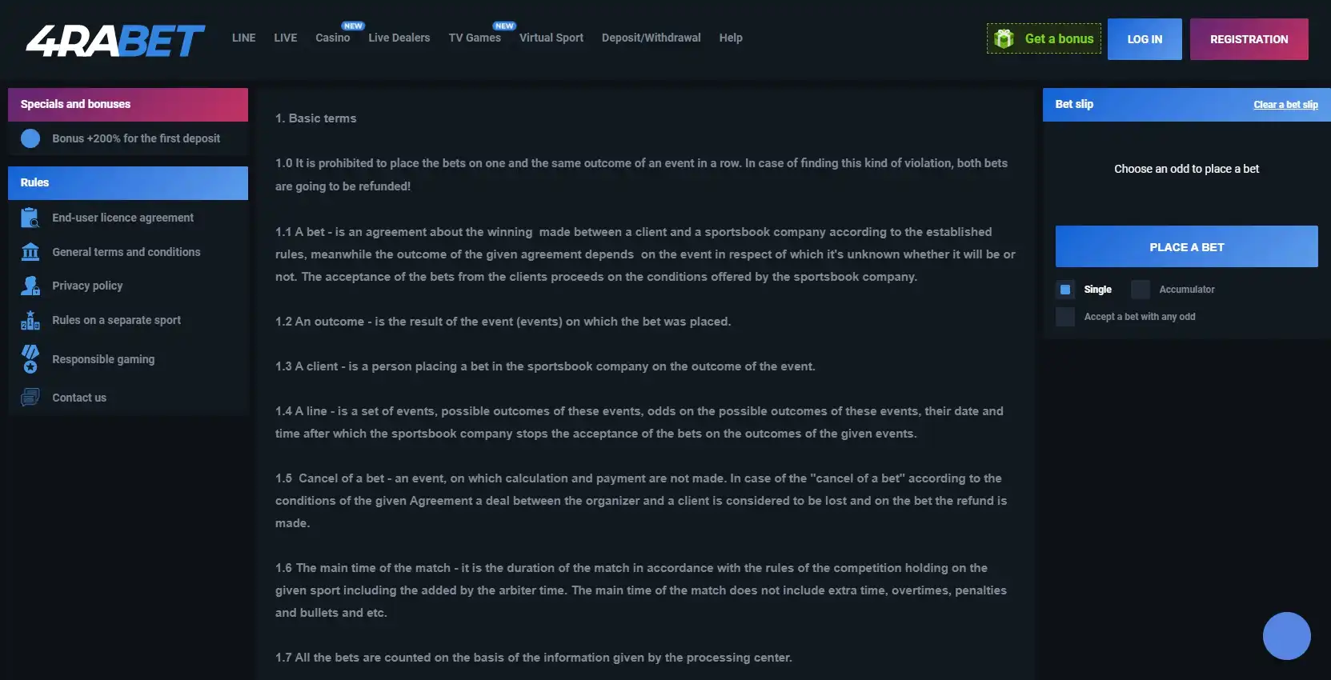Click the Contact us chat icon
The width and height of the screenshot is (1331, 680).
(30, 397)
